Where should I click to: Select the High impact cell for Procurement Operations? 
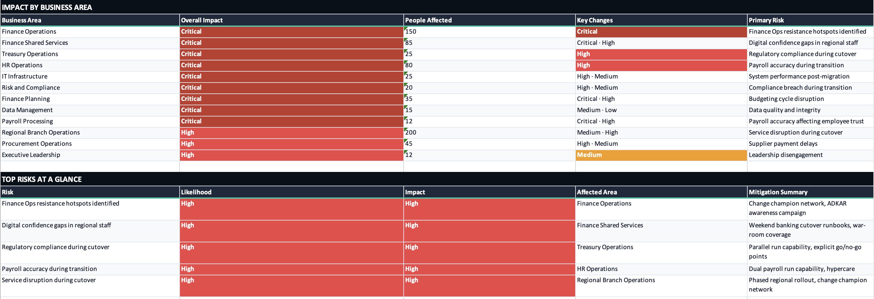point(291,144)
